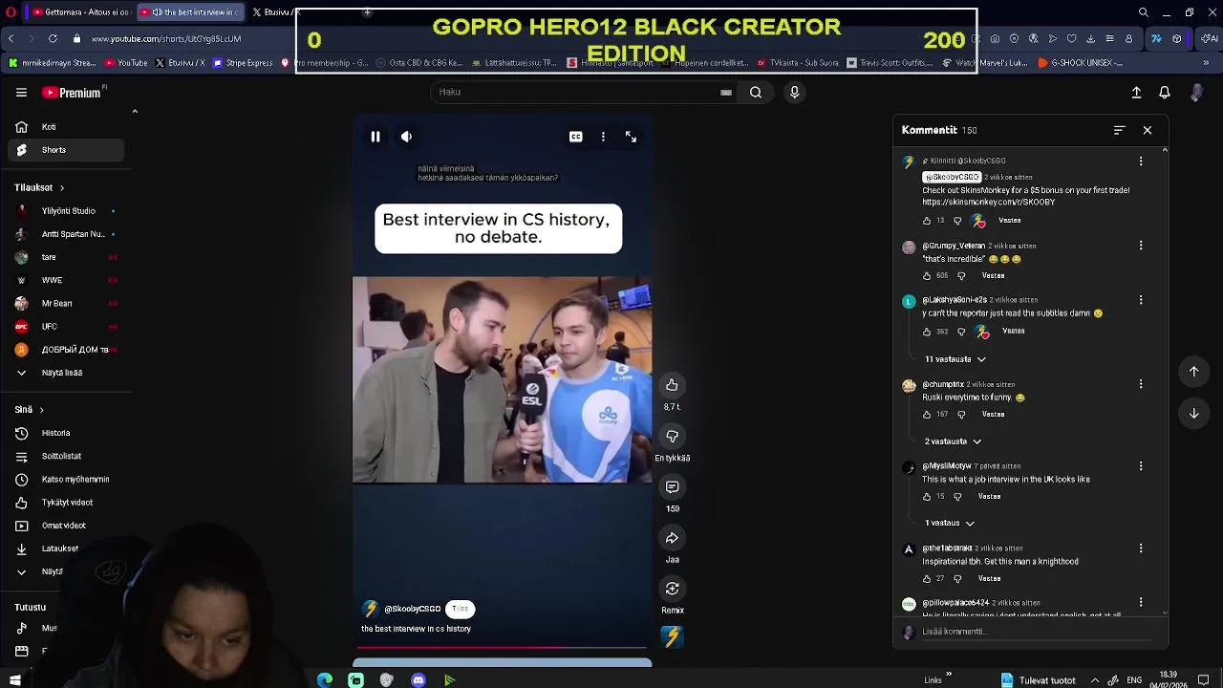This screenshot has width=1223, height=688.
Task: Like the chumptrix comment with 167 likes
Action: pyautogui.click(x=927, y=415)
